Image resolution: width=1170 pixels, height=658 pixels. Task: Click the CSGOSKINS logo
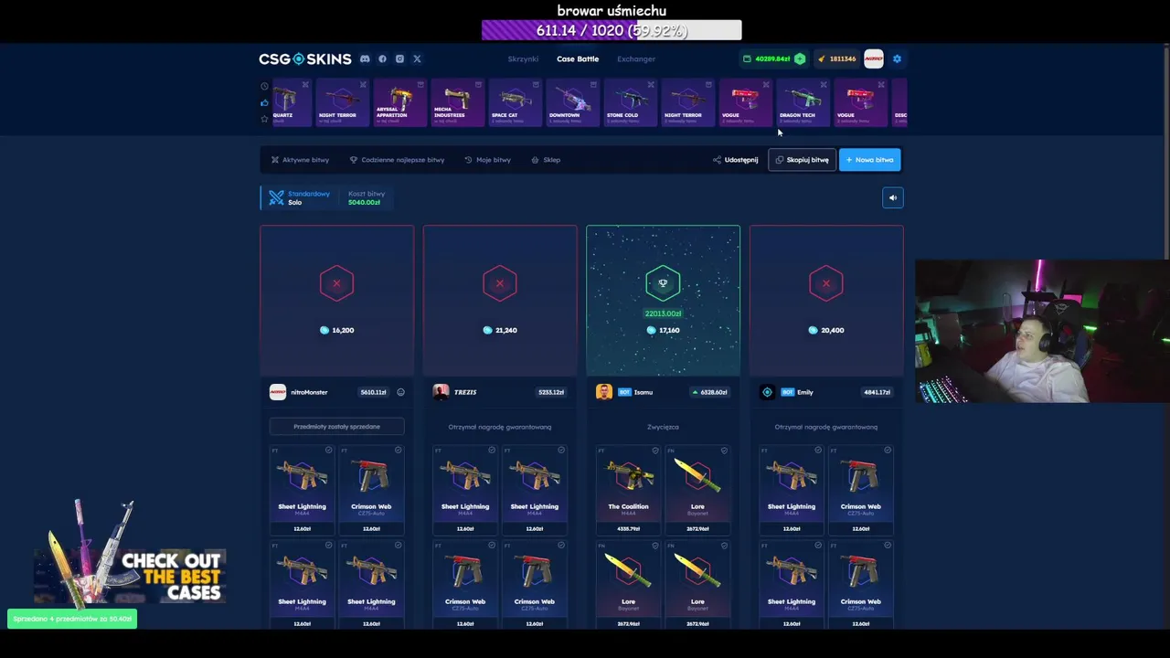pos(304,58)
